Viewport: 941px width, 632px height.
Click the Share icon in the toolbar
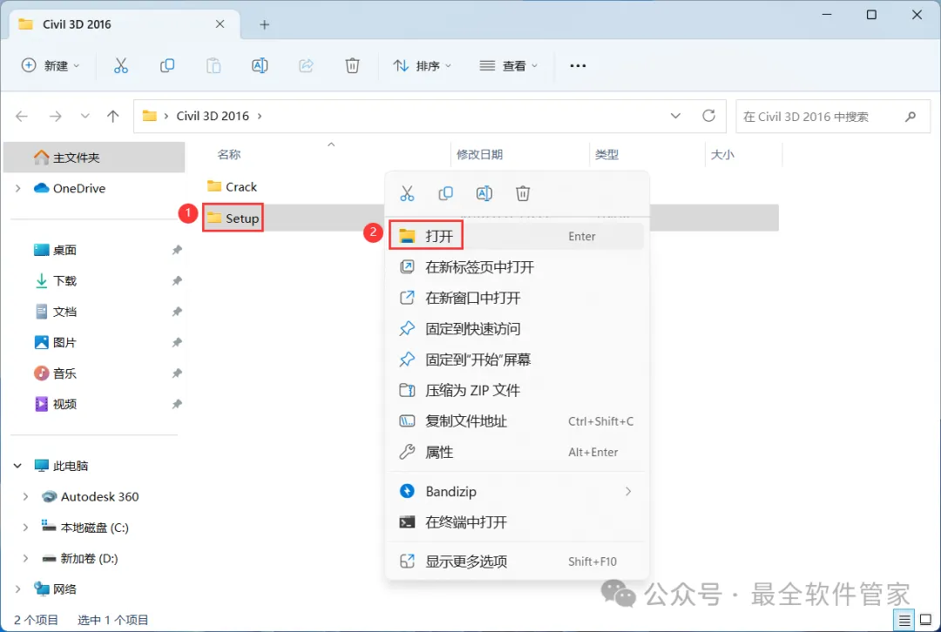click(306, 65)
